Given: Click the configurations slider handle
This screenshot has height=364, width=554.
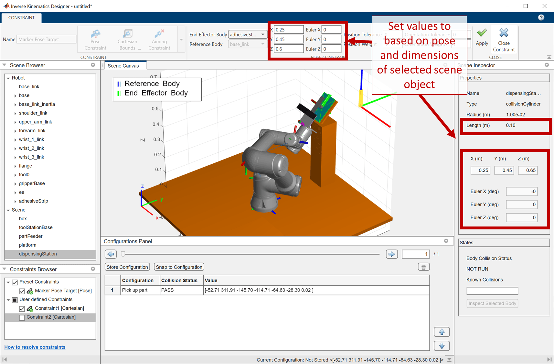Looking at the screenshot, I should tap(123, 254).
